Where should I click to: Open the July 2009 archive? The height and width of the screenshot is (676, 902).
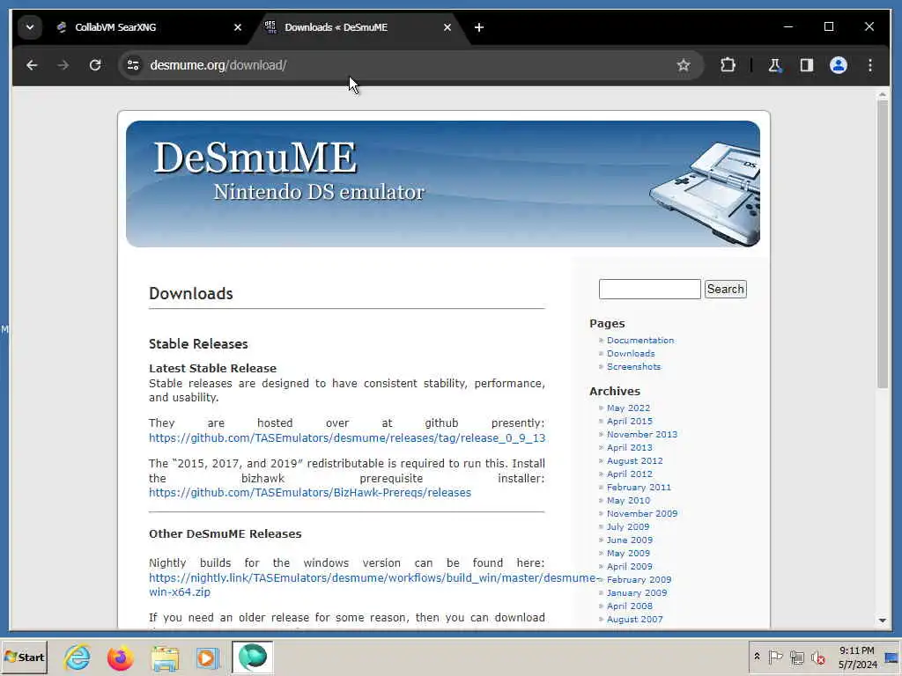pyautogui.click(x=627, y=527)
